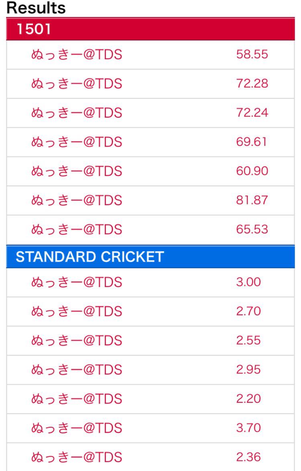Click player name beside the 2.20 score

pyautogui.click(x=76, y=399)
